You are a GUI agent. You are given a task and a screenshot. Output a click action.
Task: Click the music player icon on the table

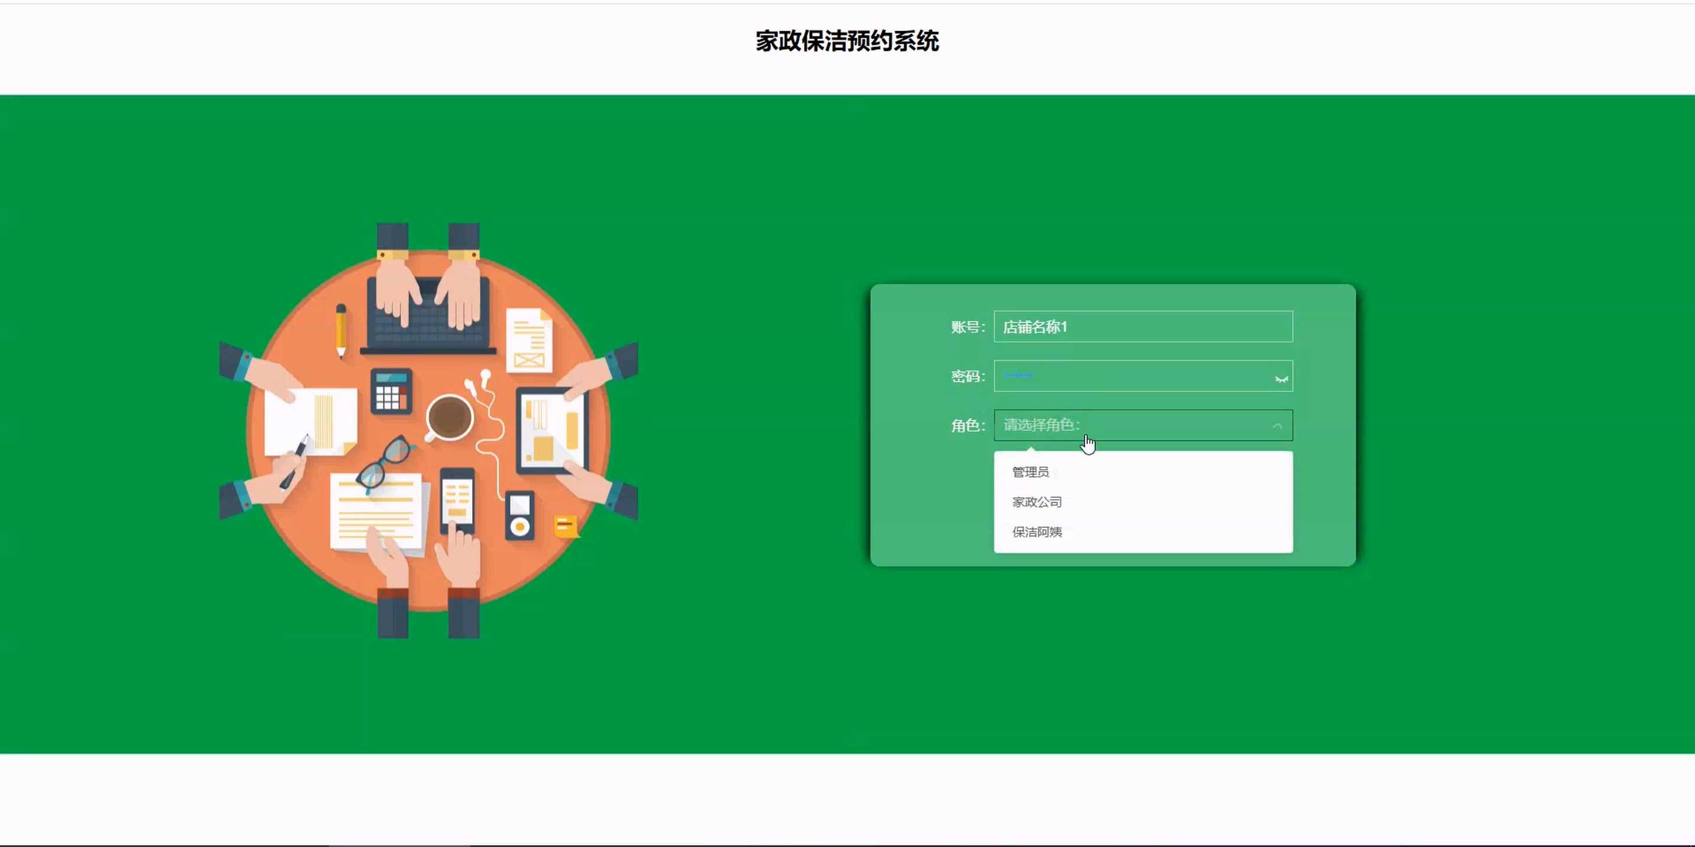(520, 515)
